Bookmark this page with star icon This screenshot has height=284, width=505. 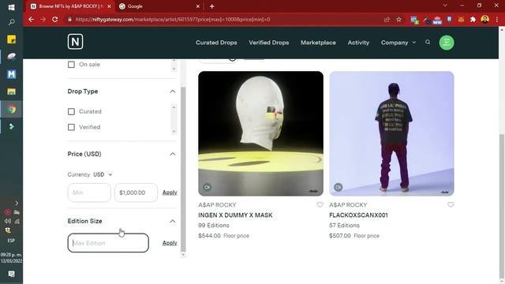click(398, 19)
